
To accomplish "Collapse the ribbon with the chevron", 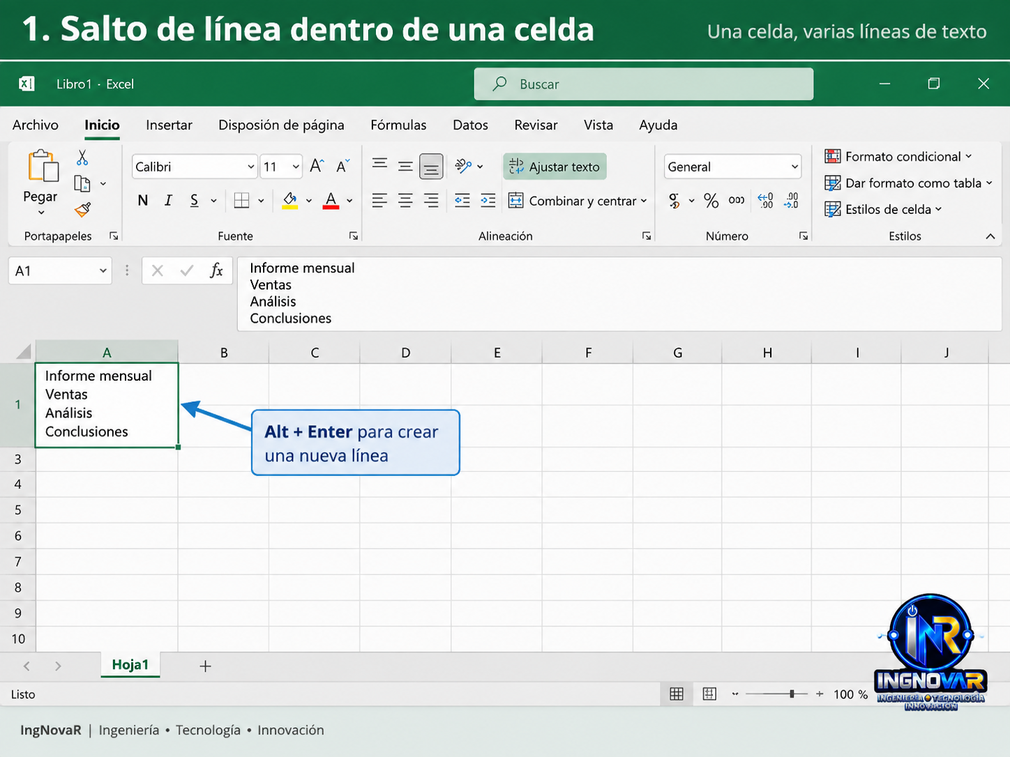I will pyautogui.click(x=990, y=236).
